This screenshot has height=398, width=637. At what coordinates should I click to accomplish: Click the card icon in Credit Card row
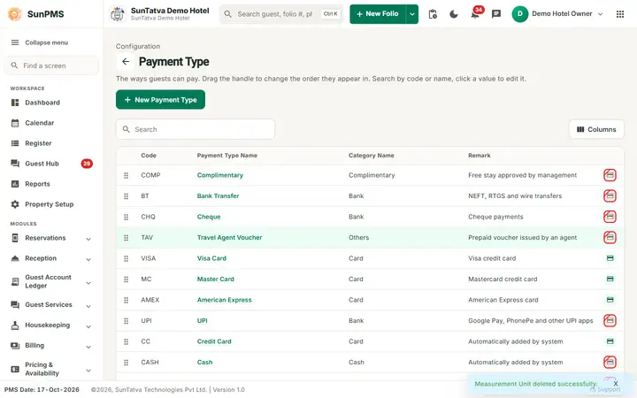[x=610, y=341]
